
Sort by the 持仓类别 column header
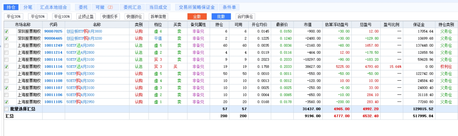coord(446,25)
